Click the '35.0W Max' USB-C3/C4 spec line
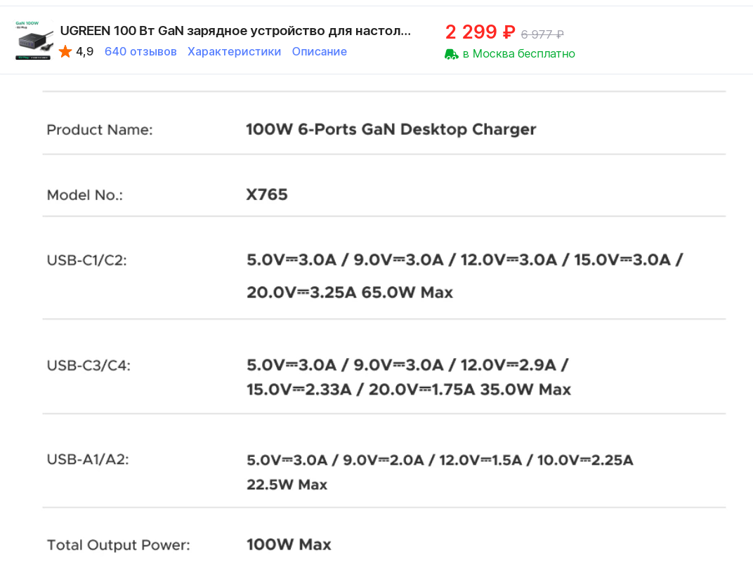 click(409, 389)
